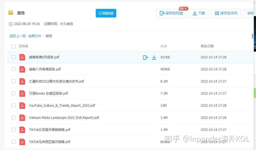Check the box for Vietnam Media Landscape 2022

pyautogui.click(x=13, y=117)
